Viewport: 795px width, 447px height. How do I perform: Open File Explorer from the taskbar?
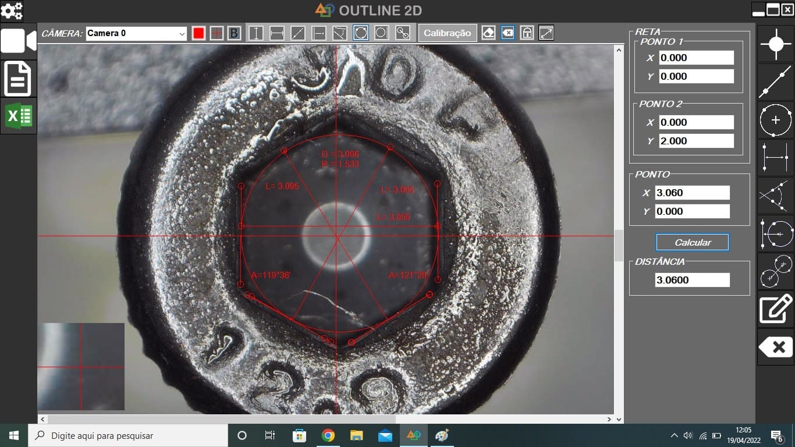[x=357, y=435]
